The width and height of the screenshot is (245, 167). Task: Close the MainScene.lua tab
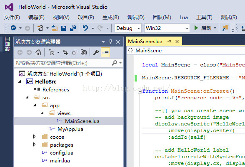pyautogui.click(x=177, y=42)
